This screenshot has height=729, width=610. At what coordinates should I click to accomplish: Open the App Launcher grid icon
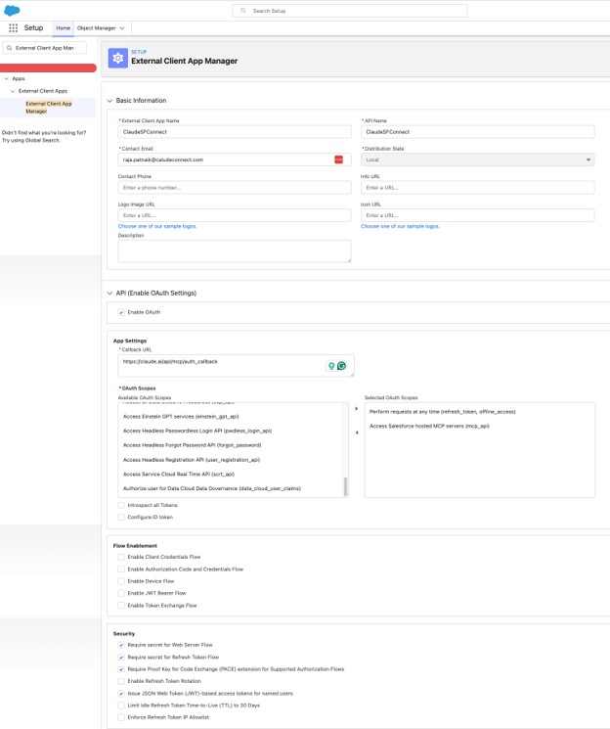[13, 28]
